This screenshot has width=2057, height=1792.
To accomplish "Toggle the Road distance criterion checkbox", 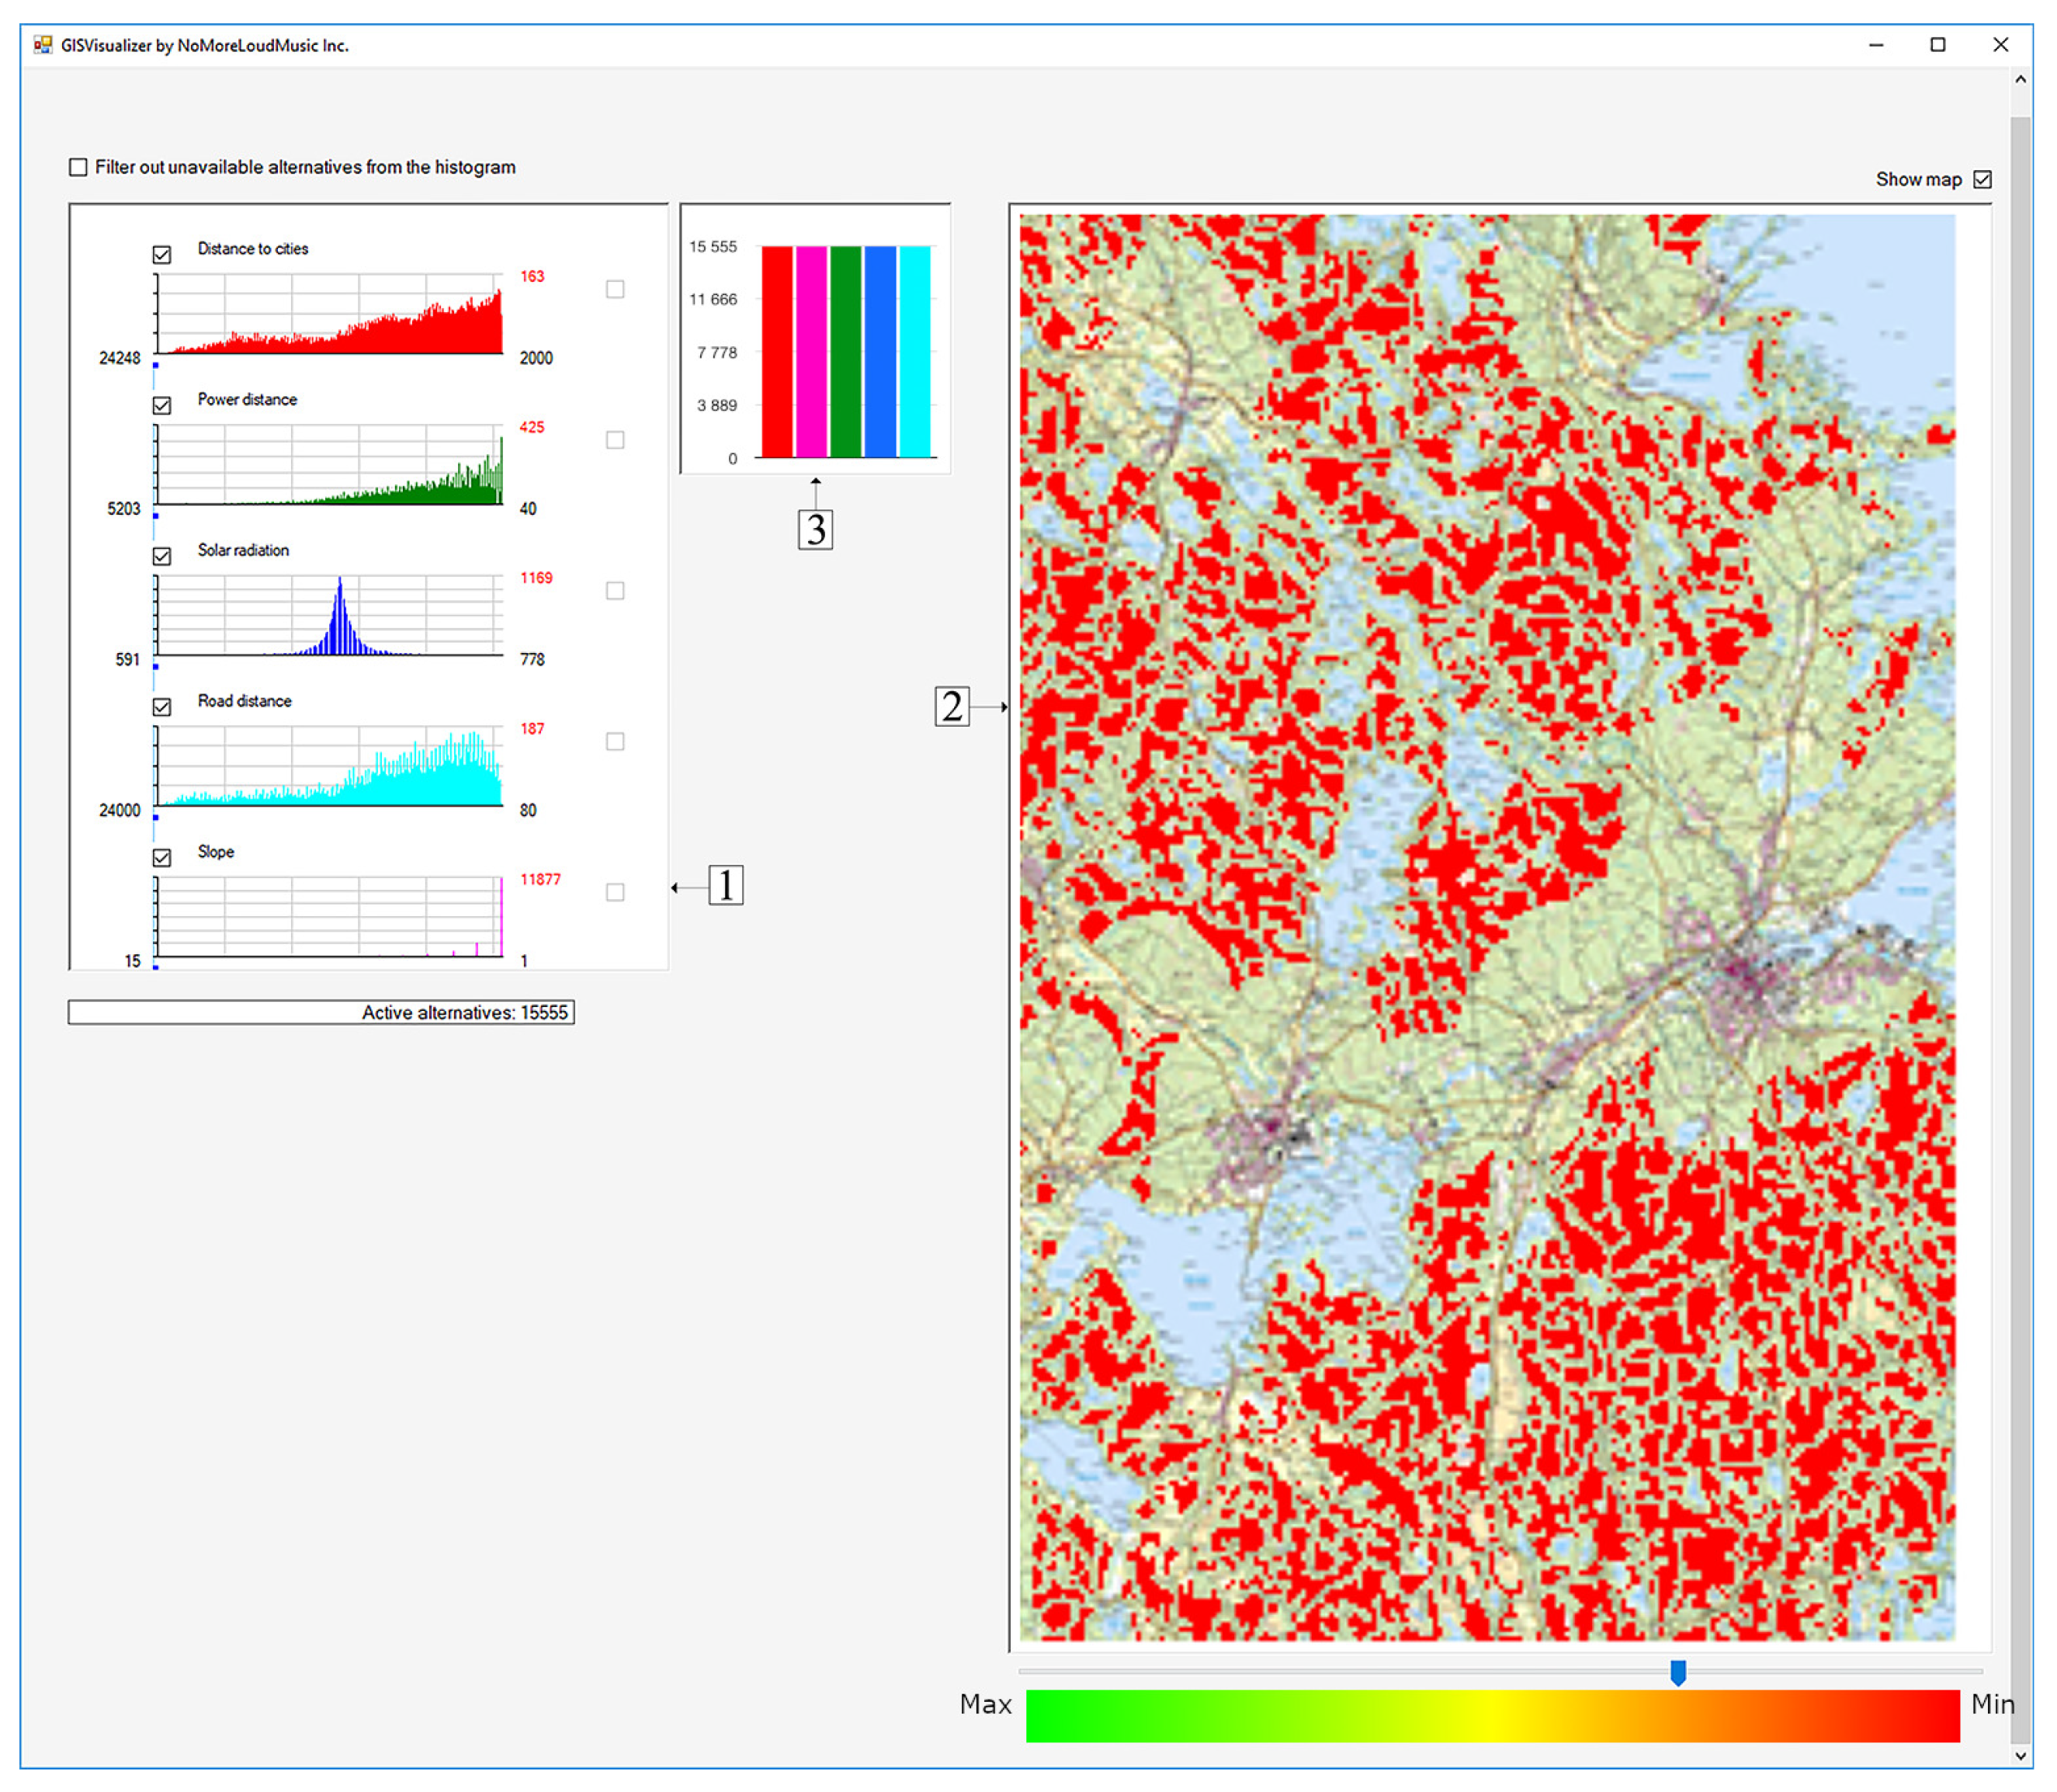I will 162,708.
